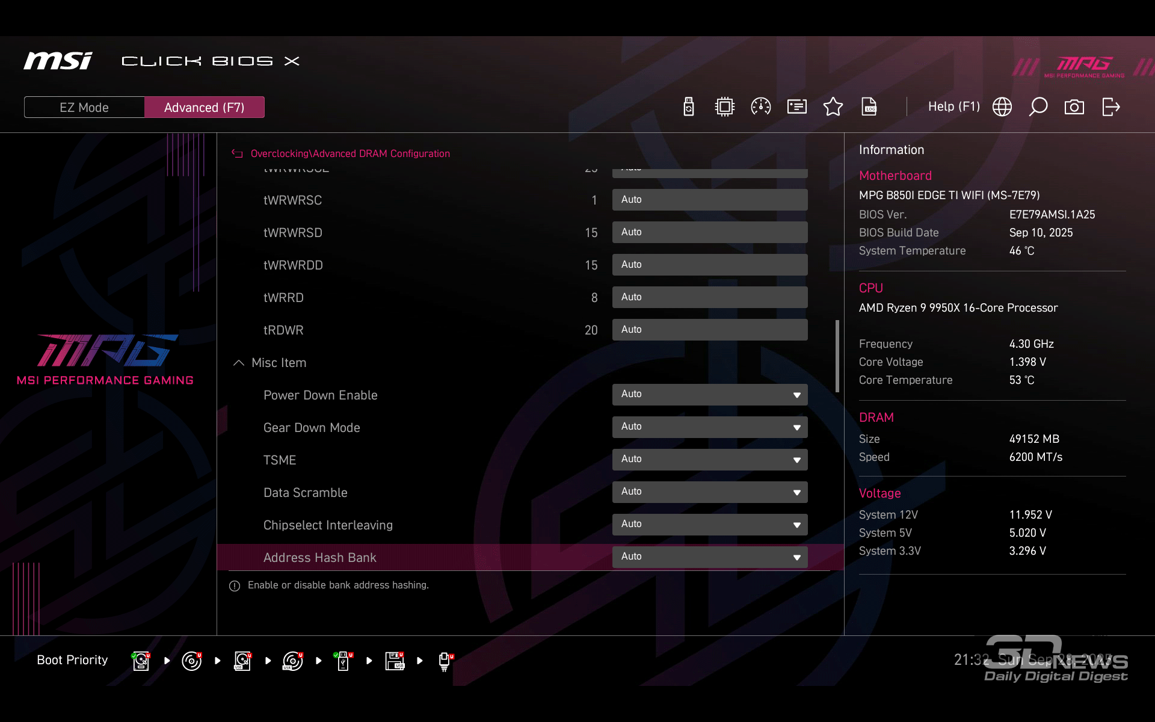Click the language globe icon
1155x722 pixels.
[1002, 107]
